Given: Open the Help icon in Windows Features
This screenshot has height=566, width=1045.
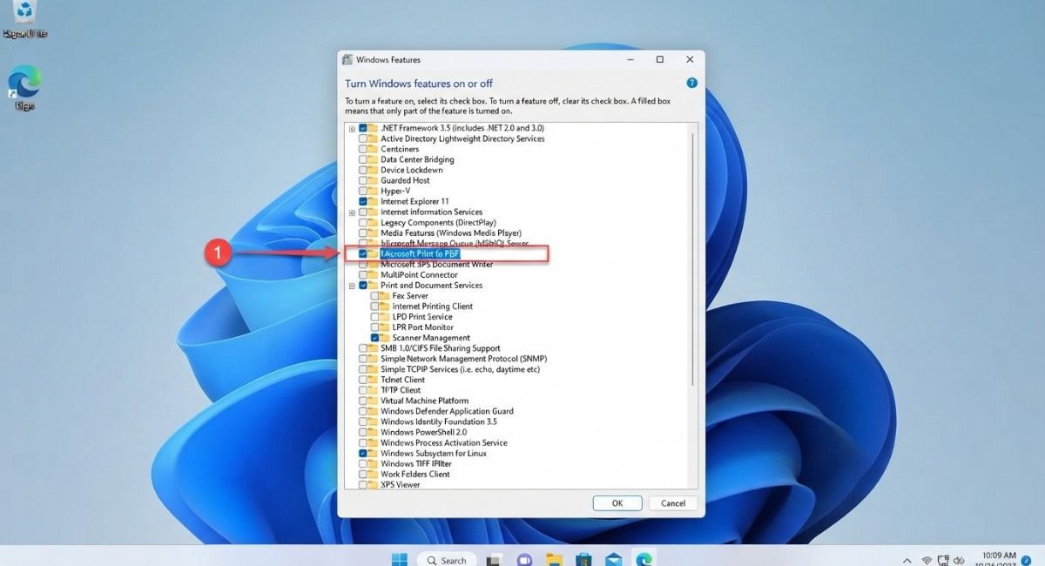Looking at the screenshot, I should (x=692, y=83).
